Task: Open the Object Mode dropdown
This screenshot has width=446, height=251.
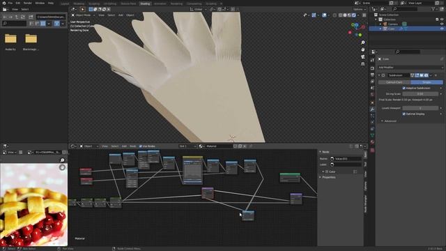Action: pos(83,15)
